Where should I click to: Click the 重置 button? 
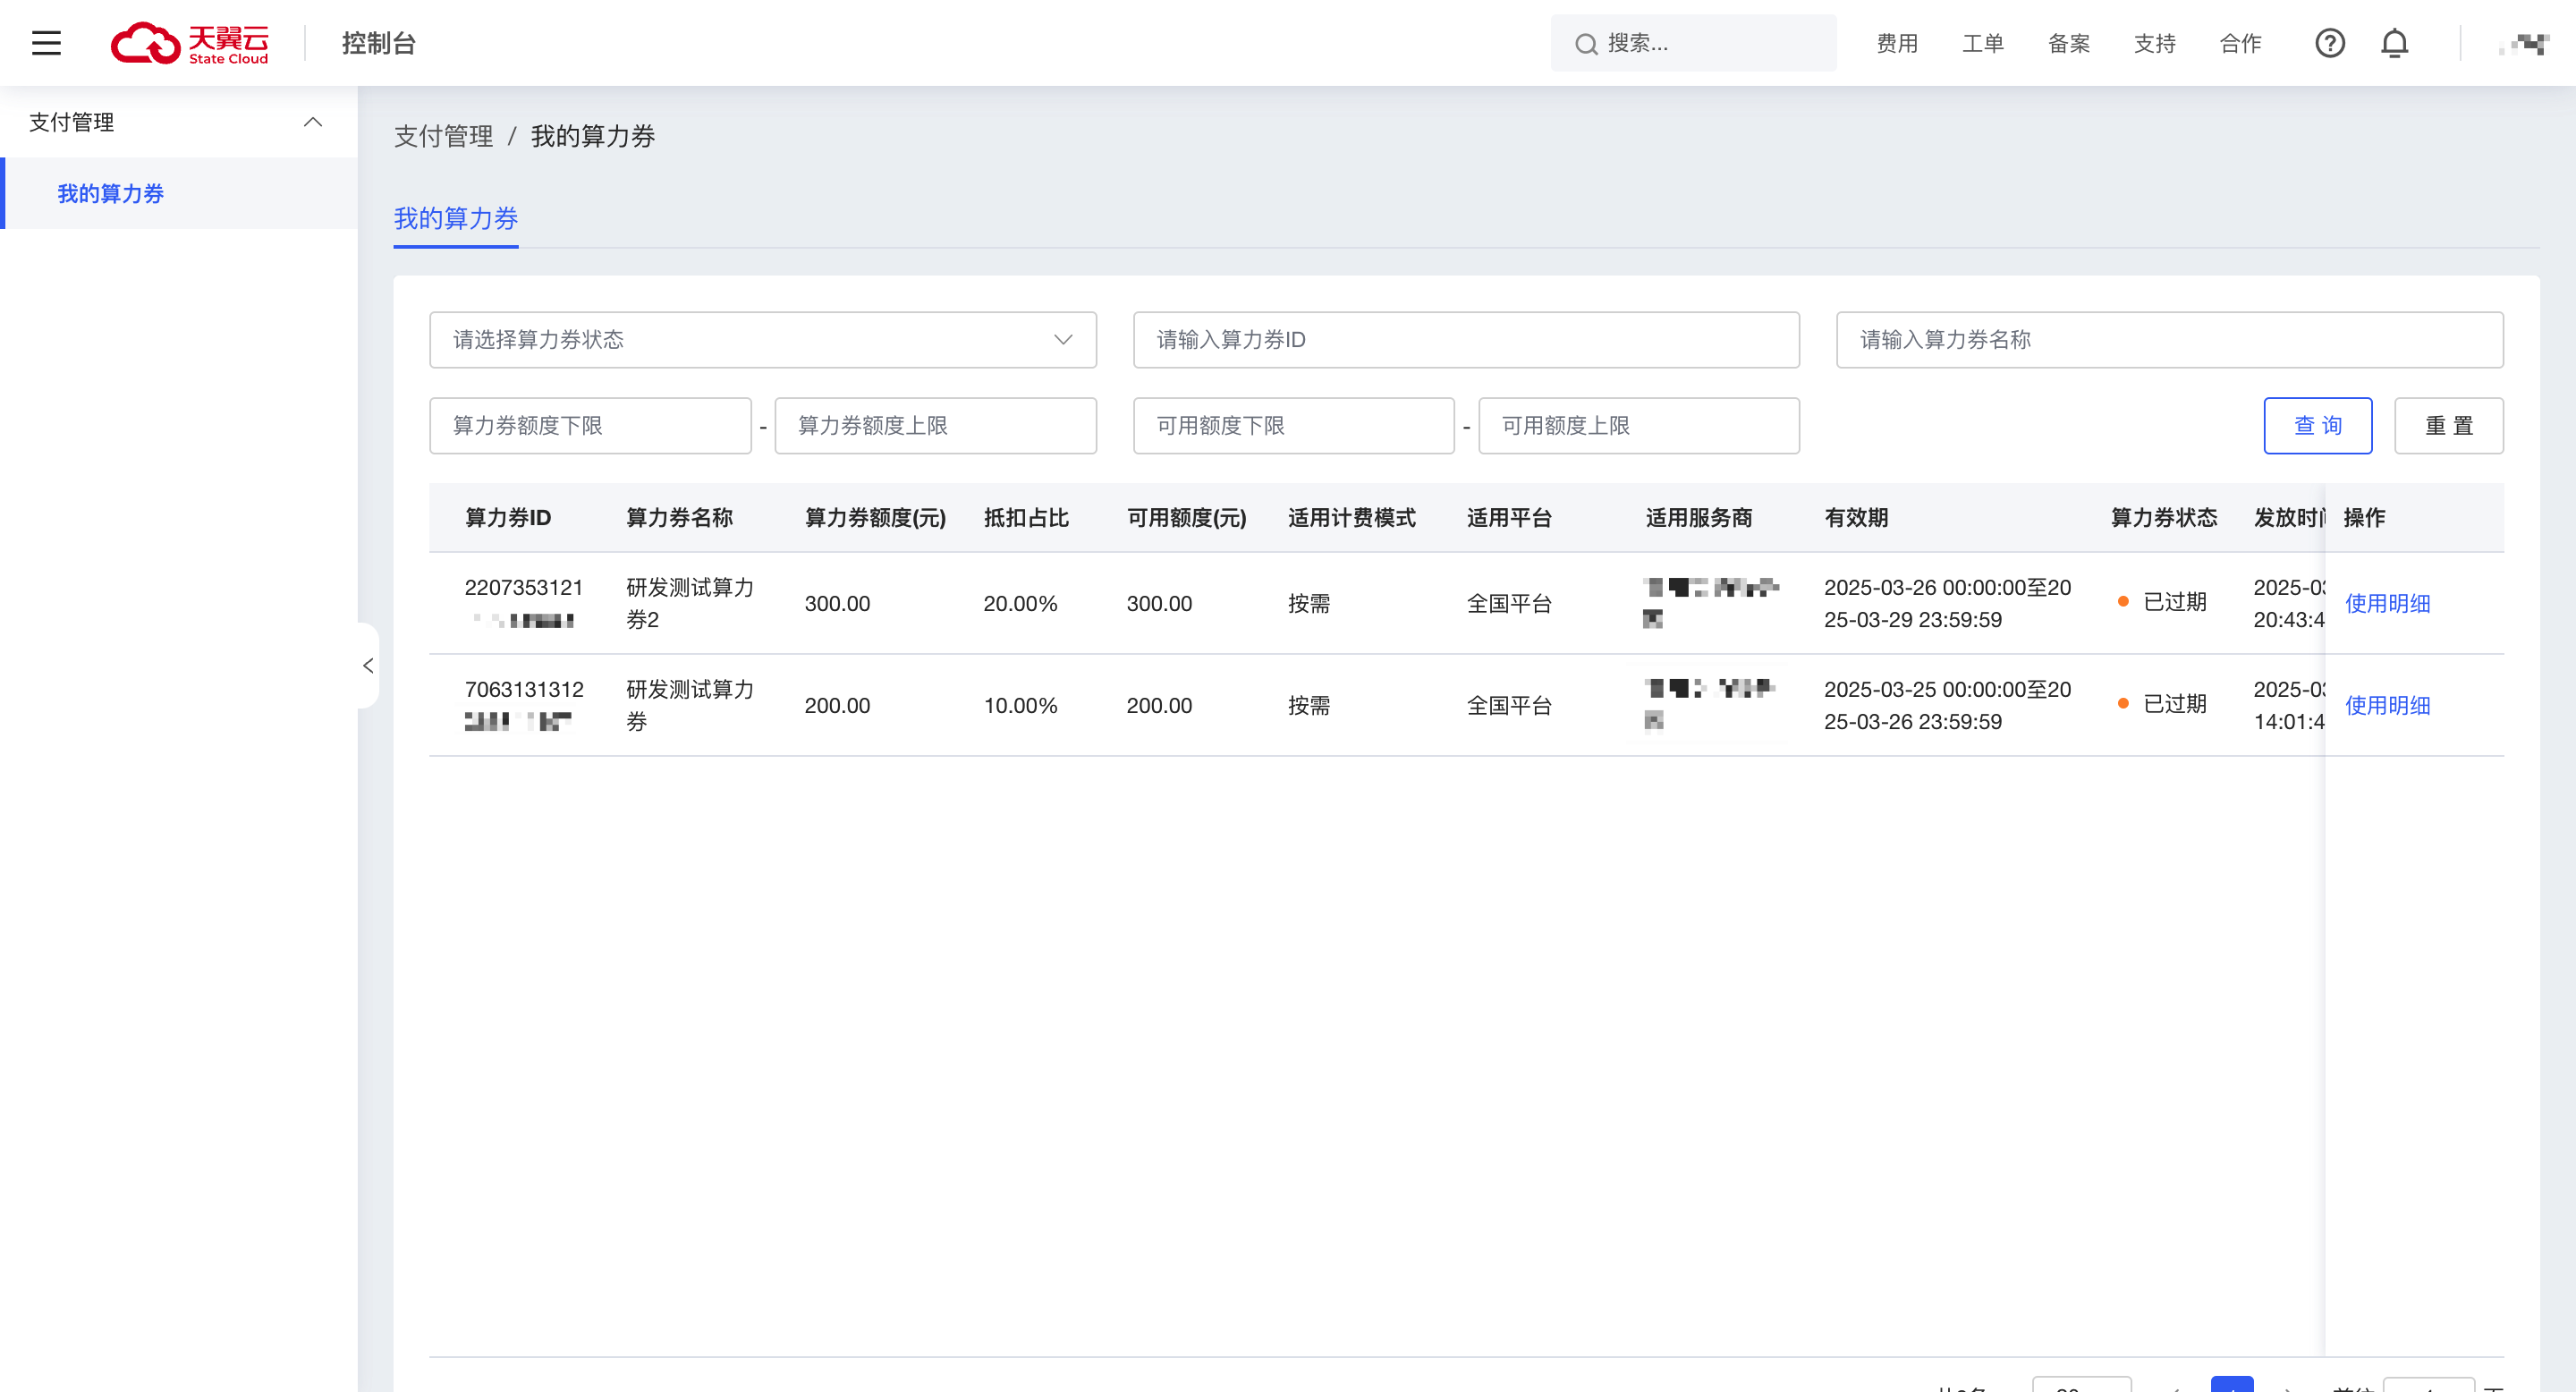[x=2448, y=426]
